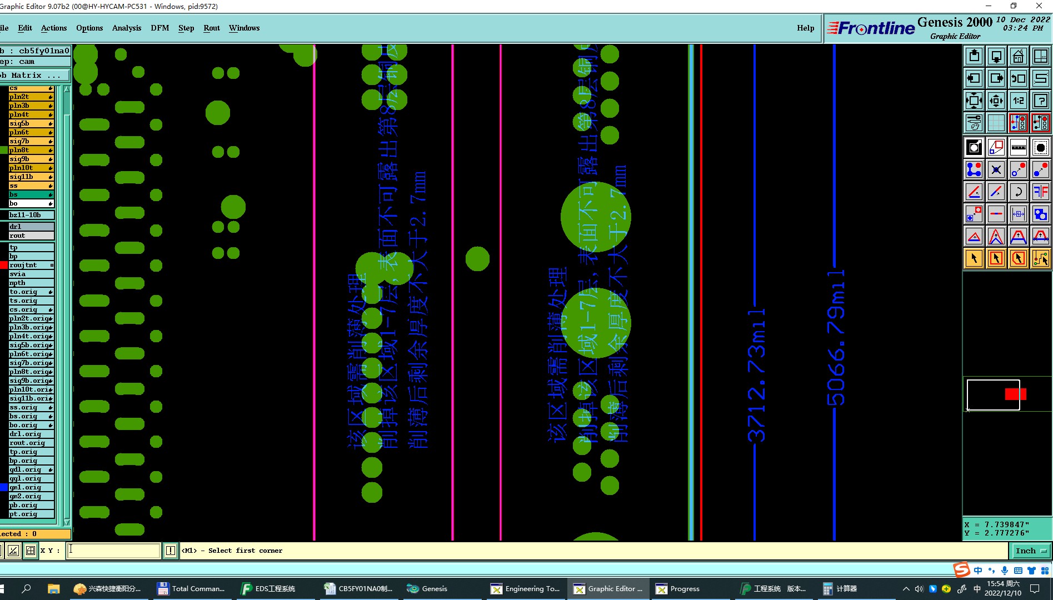This screenshot has height=600, width=1053.
Task: Open Total Commander from the taskbar
Action: [x=191, y=588]
